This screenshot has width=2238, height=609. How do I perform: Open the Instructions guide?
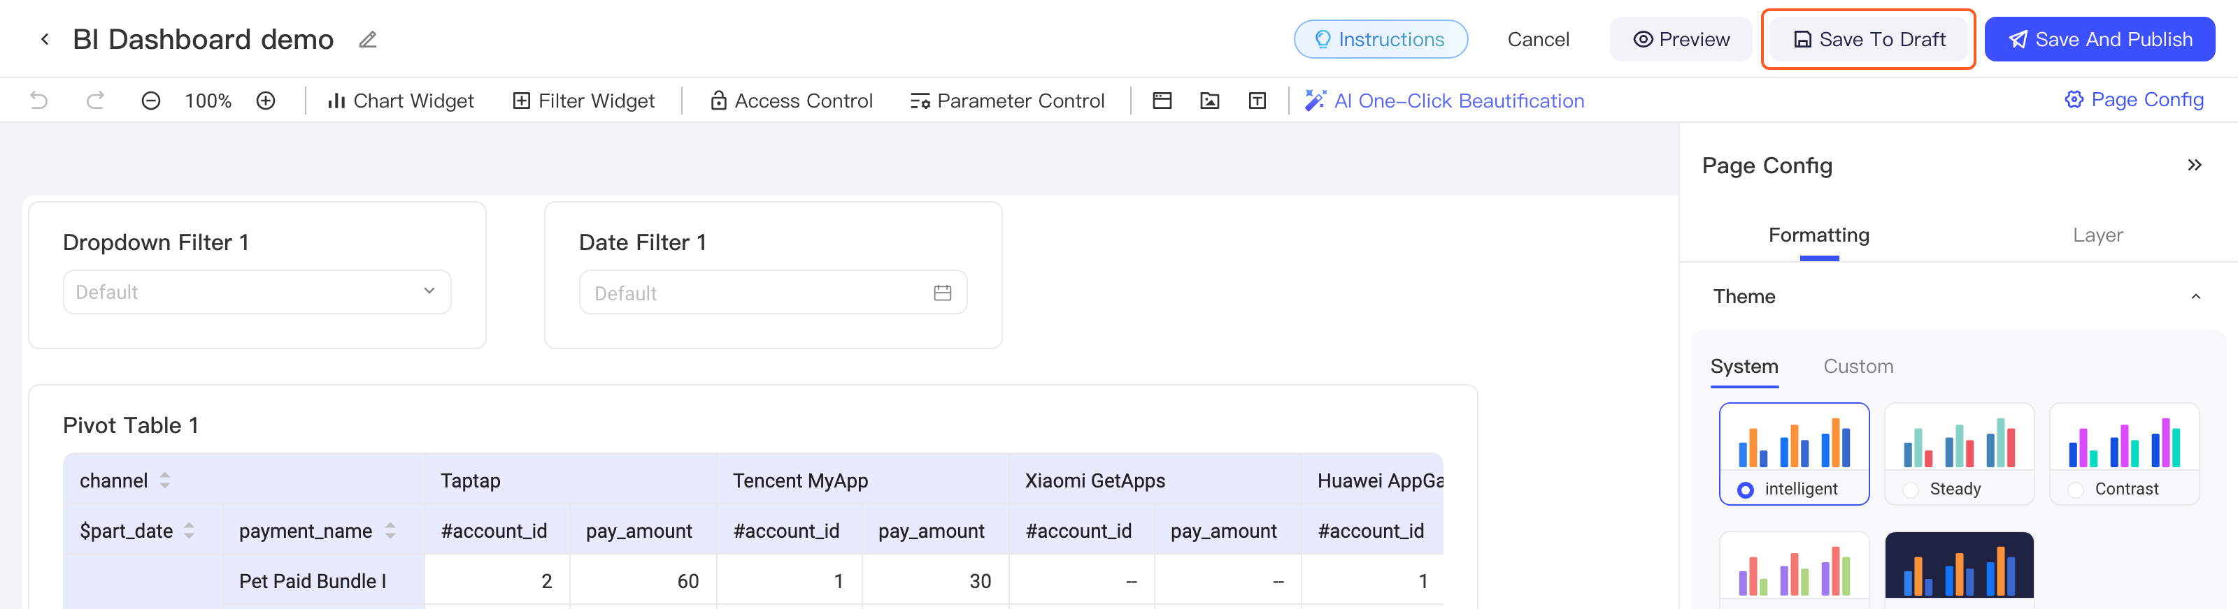point(1381,40)
